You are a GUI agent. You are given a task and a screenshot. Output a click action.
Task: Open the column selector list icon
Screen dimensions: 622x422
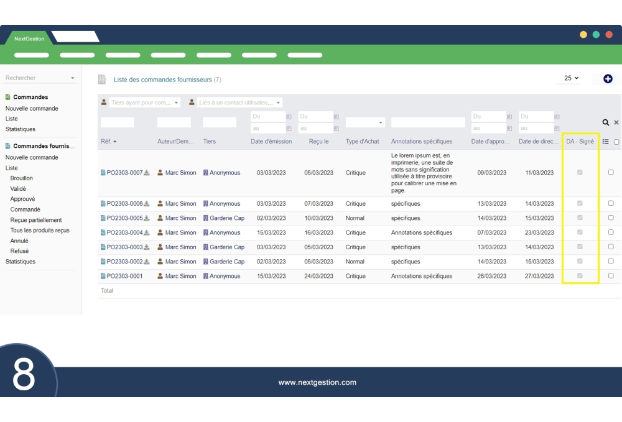[x=606, y=142]
